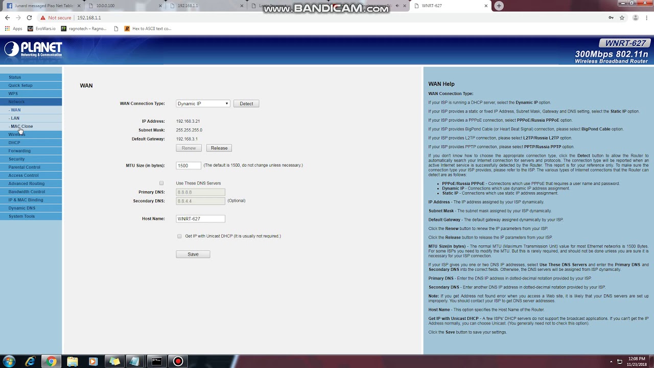Open the WPS menu item
Screen dimensions: 654x368
31,94
